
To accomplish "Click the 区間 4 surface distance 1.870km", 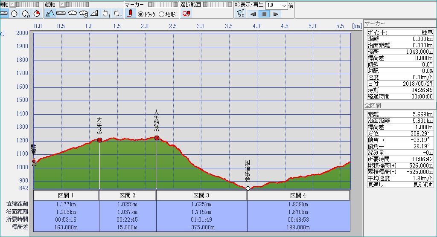I will [x=298, y=212].
